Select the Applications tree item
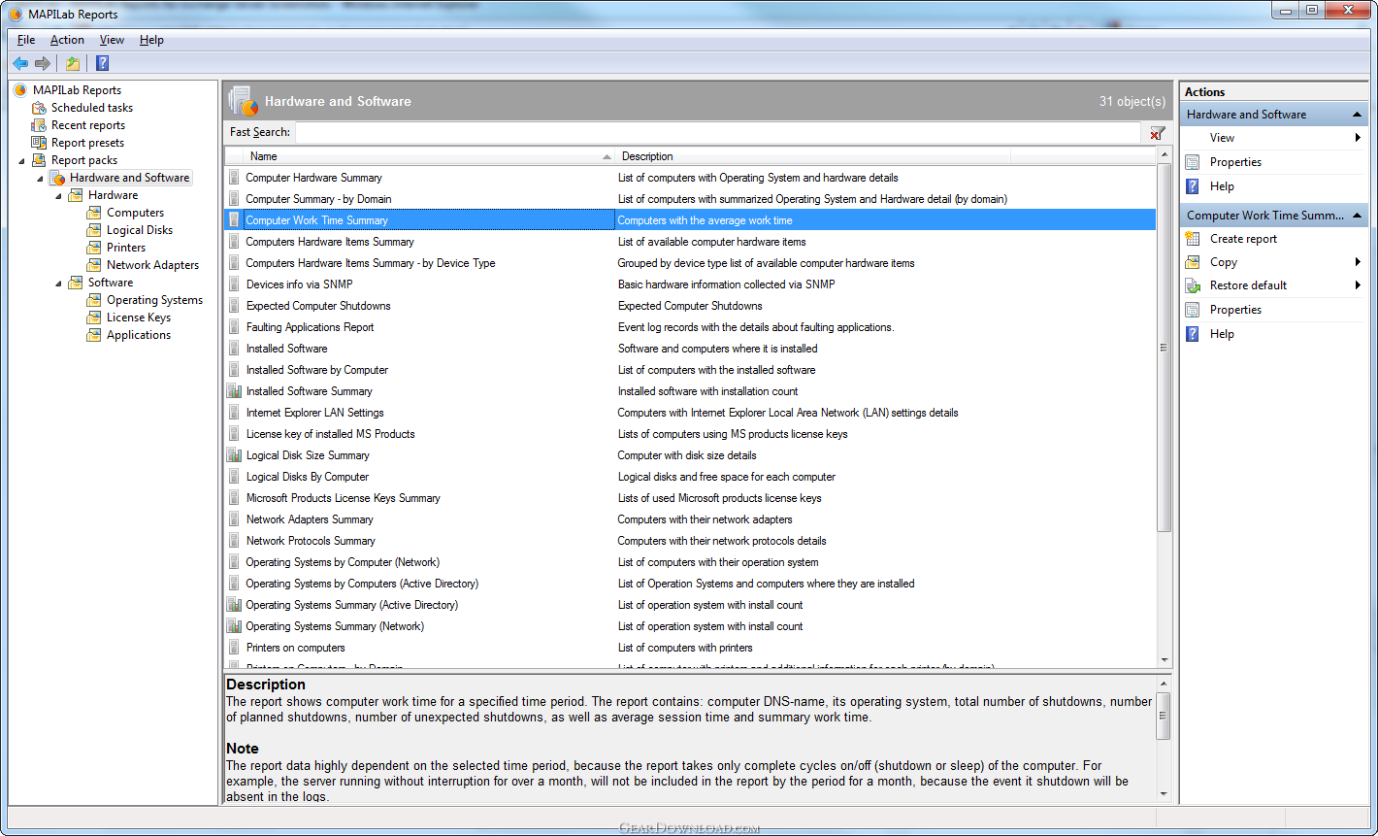The height and width of the screenshot is (836, 1378). pyautogui.click(x=139, y=335)
